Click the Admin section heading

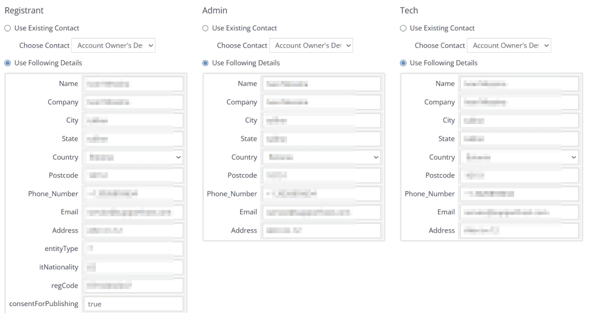pyautogui.click(x=215, y=10)
